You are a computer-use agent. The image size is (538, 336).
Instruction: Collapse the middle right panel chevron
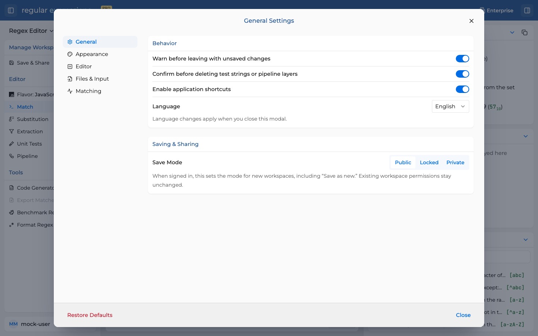[526, 136]
